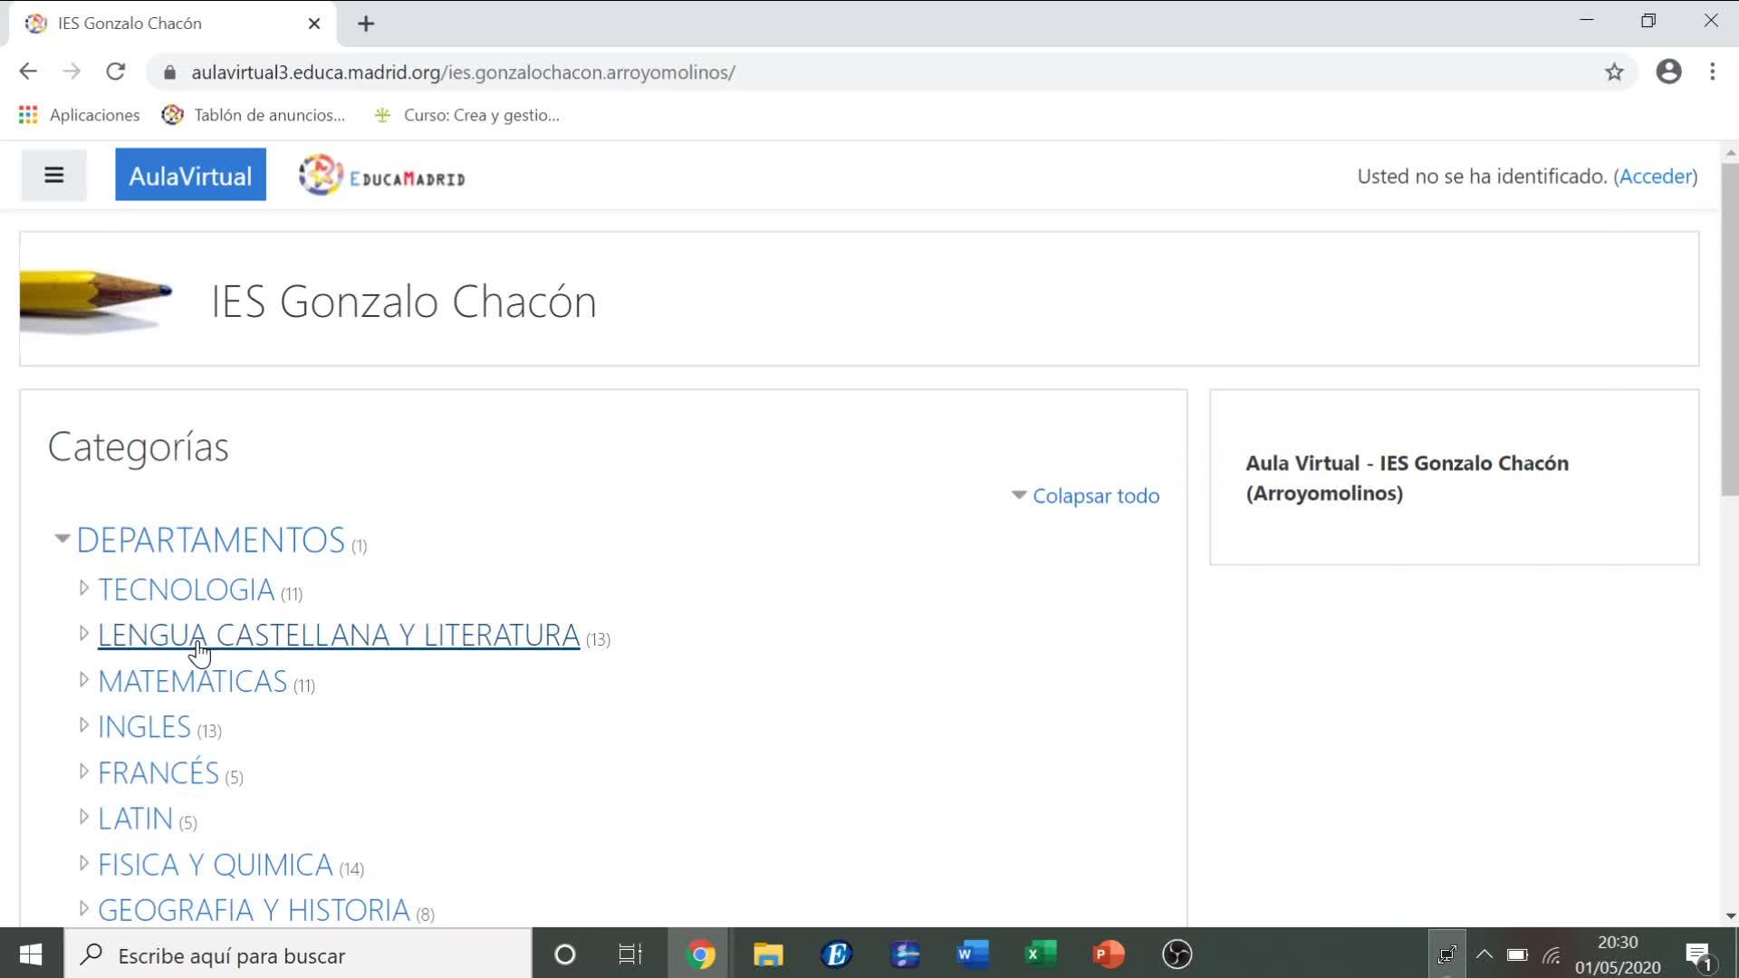
Task: Reload the page
Action: (x=115, y=72)
